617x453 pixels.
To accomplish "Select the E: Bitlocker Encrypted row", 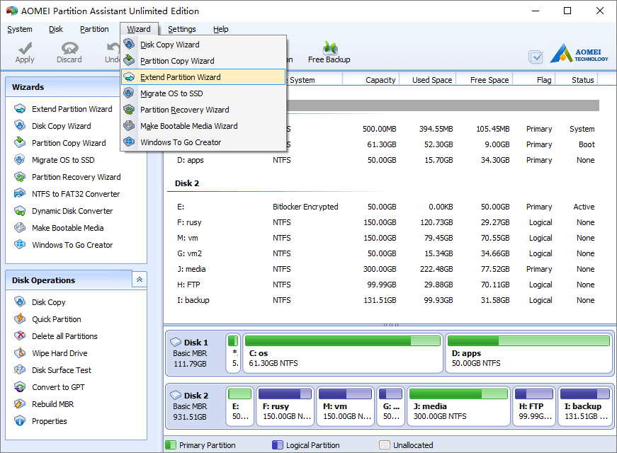I will (x=385, y=207).
